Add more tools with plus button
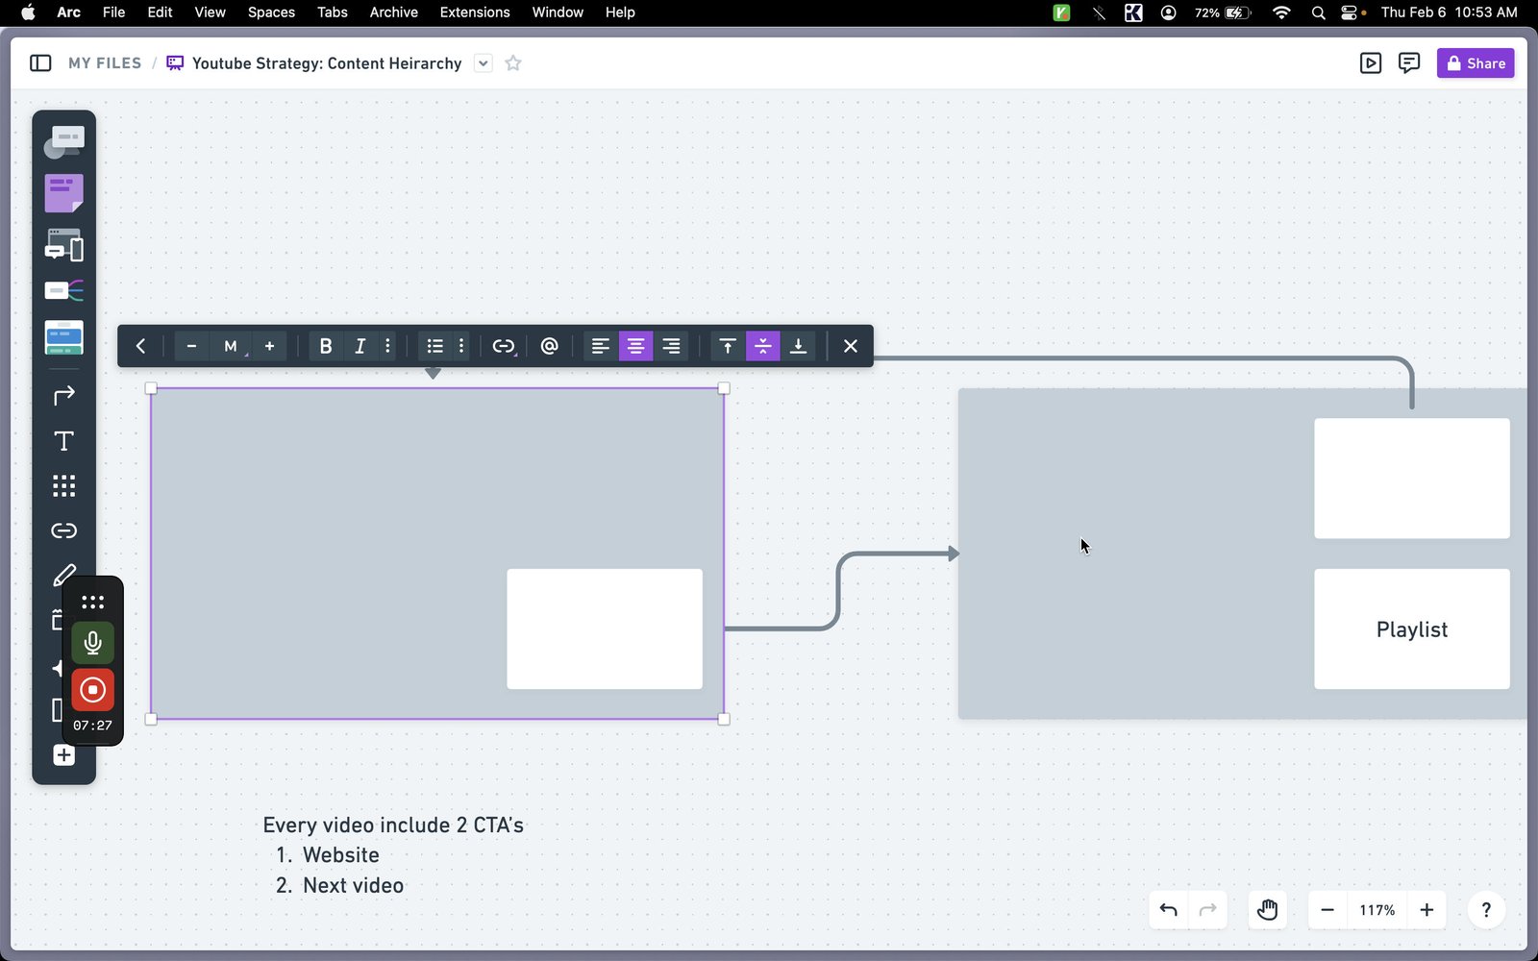This screenshot has width=1538, height=961. (x=63, y=755)
